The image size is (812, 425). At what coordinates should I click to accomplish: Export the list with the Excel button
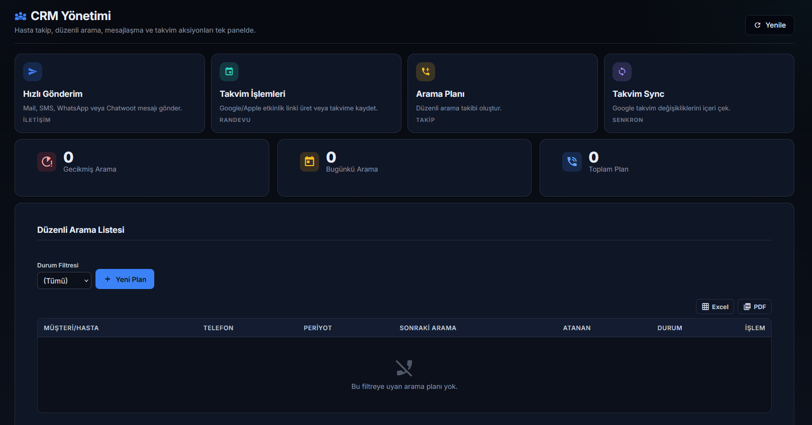(715, 307)
